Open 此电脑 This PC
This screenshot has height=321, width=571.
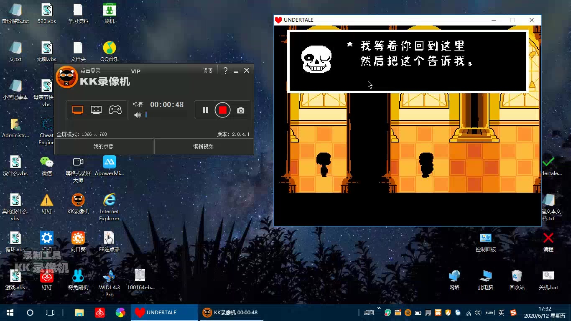click(486, 280)
